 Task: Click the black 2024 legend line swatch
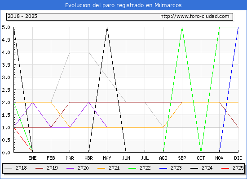tap(194, 168)
